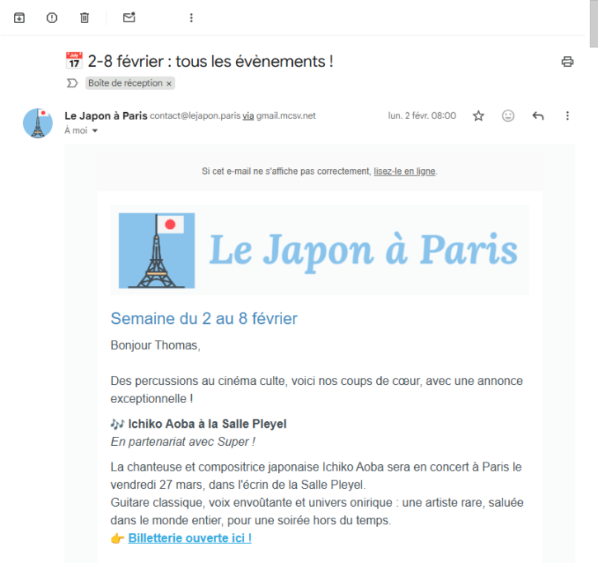Click the Le Japon à Paris banner
598x563 pixels.
point(319,250)
